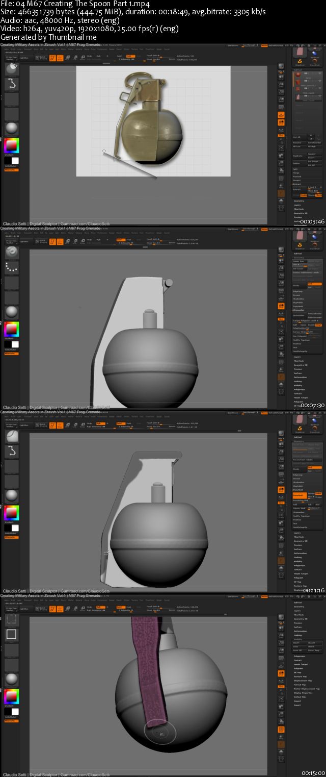Viewport: 326px width, 777px height.
Task: Expand Geometry section in the 00:03:46 frame
Action: pyautogui.click(x=299, y=200)
